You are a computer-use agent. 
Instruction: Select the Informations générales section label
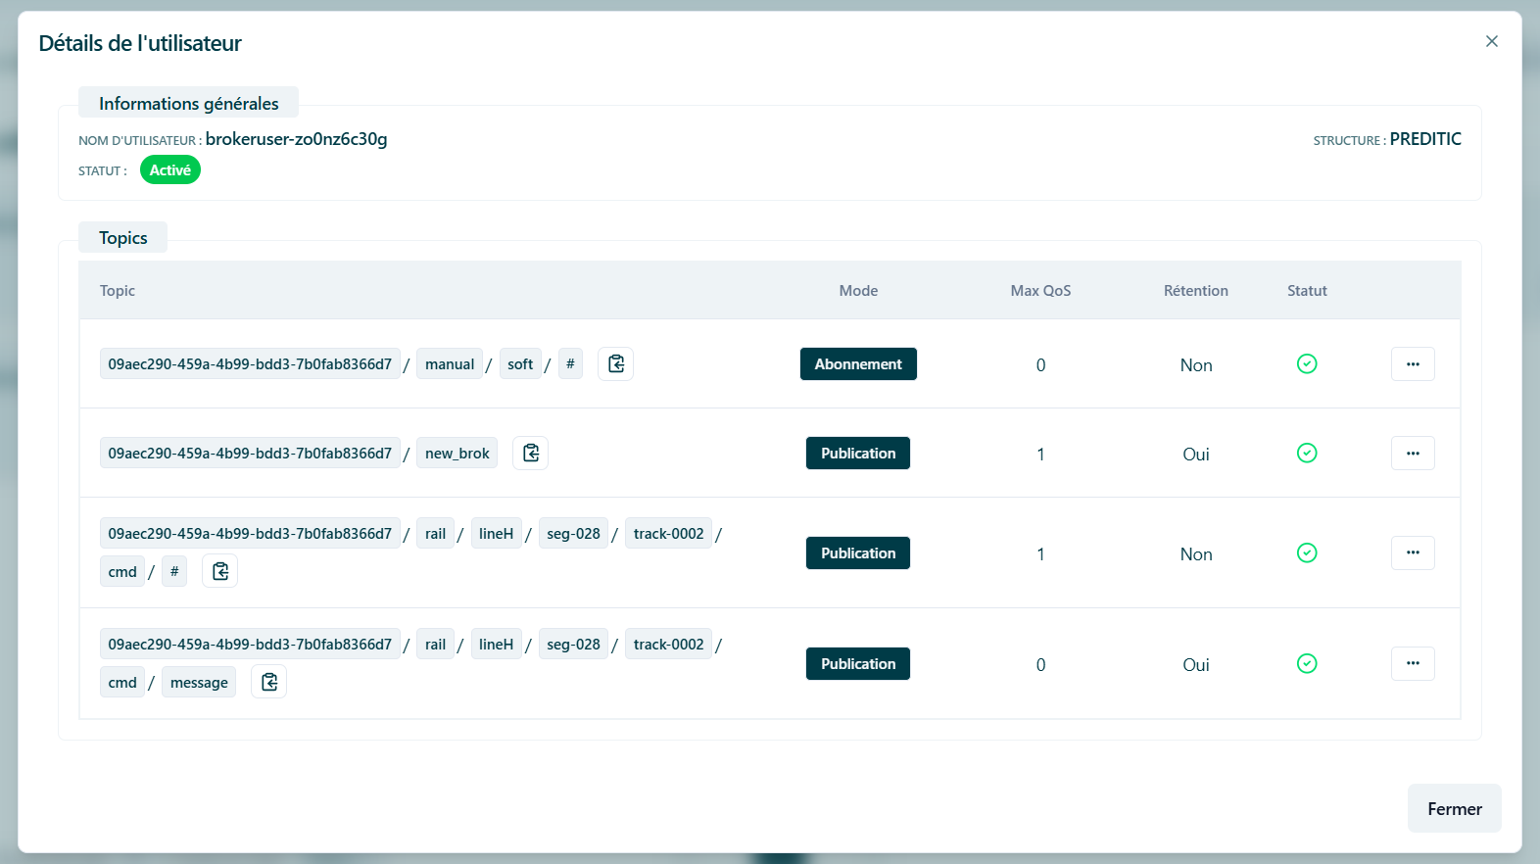tap(189, 104)
